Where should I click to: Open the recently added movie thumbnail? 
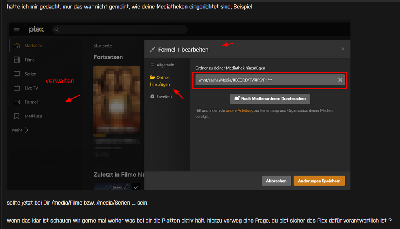coord(117,186)
